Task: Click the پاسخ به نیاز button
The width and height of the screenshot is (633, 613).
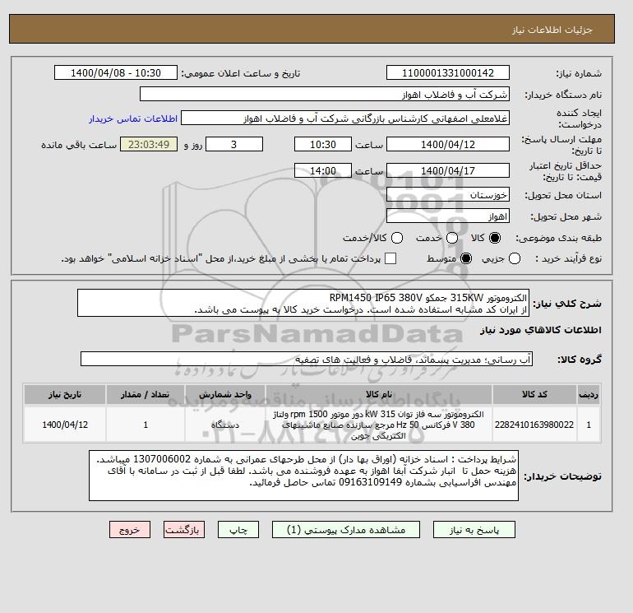Action: click(x=474, y=529)
